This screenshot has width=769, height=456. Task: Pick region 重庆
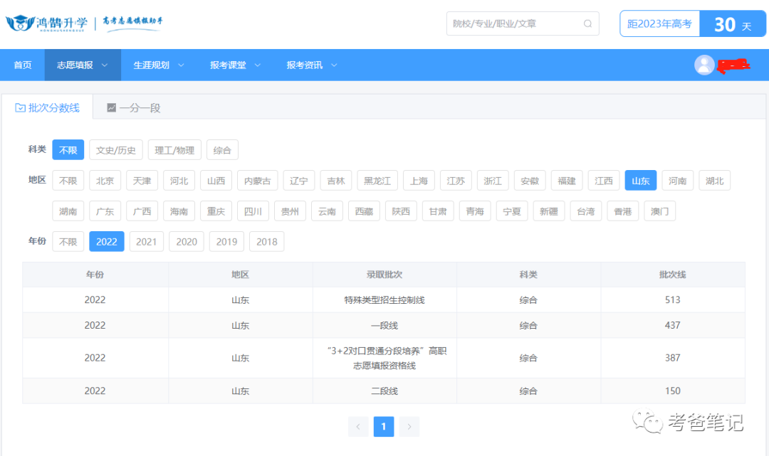tap(216, 211)
